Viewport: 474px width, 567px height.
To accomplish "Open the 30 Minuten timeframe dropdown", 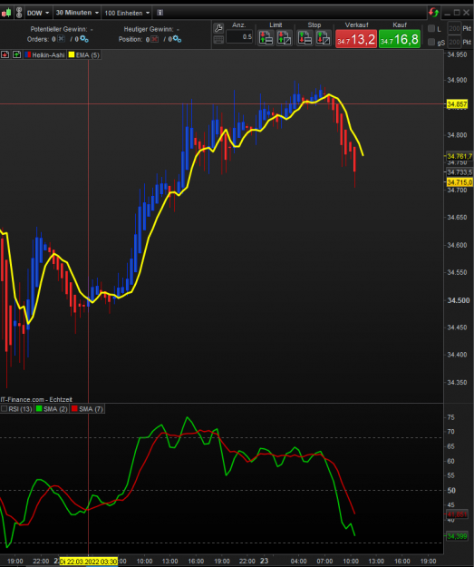I will (x=77, y=13).
